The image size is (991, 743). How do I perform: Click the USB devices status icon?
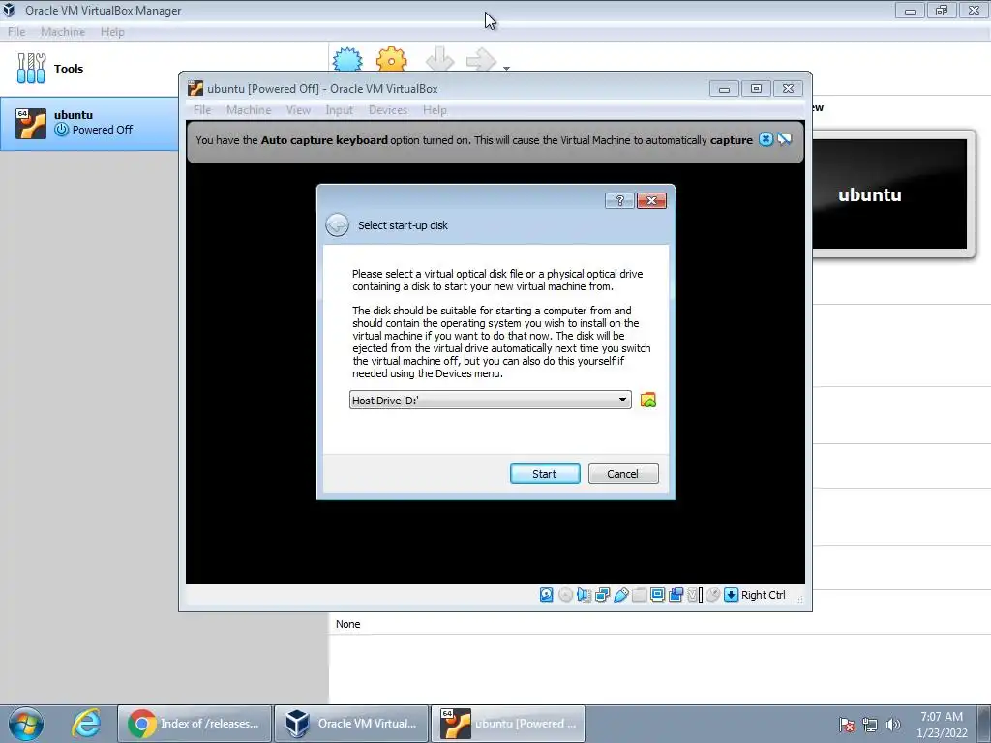(620, 595)
